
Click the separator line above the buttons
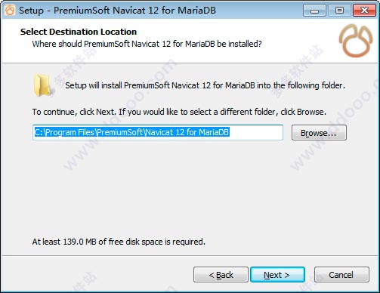pos(190,256)
